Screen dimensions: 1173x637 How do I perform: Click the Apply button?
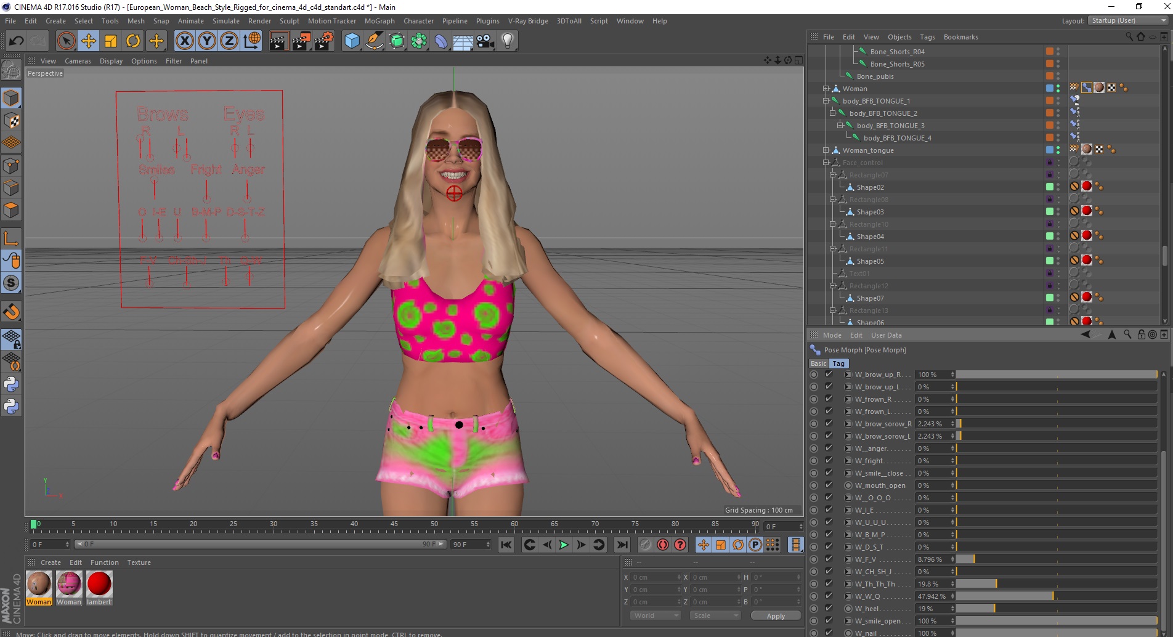coord(776,616)
